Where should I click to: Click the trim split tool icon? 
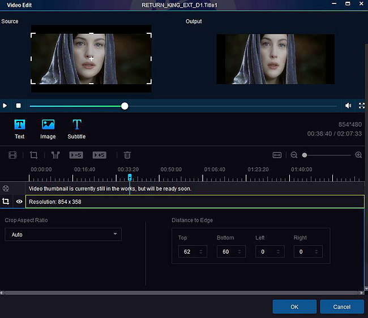tap(55, 155)
